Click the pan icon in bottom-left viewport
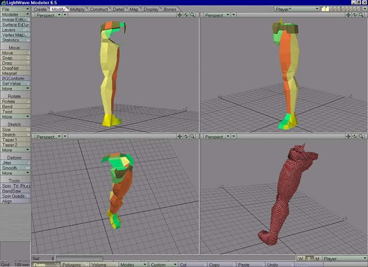368x267 pixels. (x=179, y=136)
